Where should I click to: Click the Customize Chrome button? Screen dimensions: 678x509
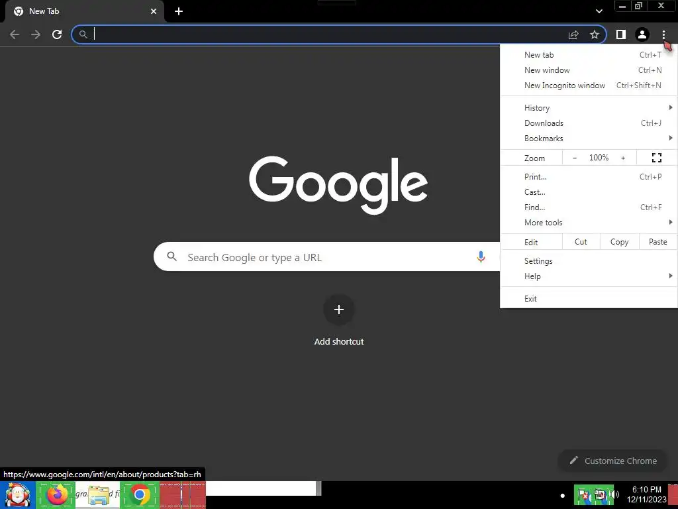click(613, 461)
